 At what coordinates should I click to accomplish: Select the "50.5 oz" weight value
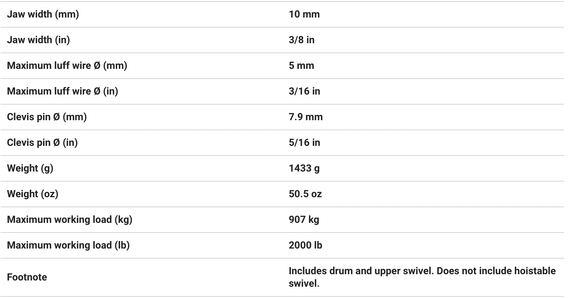305,194
